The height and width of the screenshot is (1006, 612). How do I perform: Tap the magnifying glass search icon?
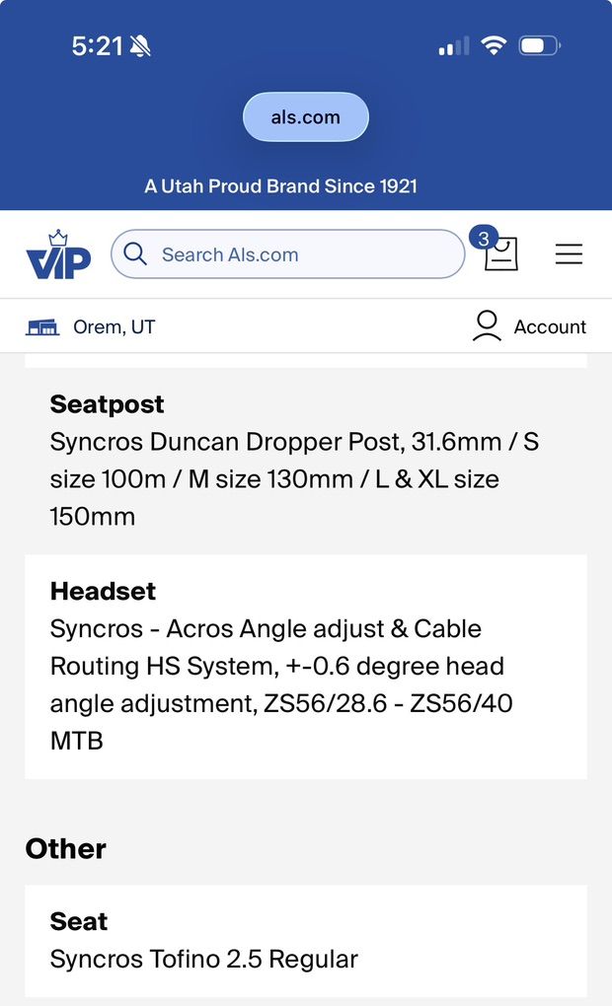point(135,254)
